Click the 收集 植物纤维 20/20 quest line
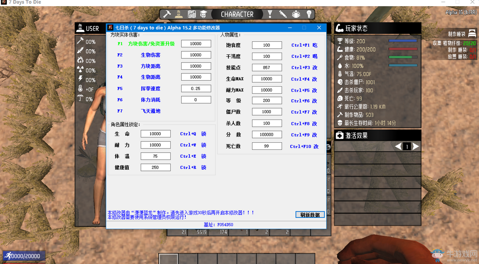 click(x=454, y=43)
